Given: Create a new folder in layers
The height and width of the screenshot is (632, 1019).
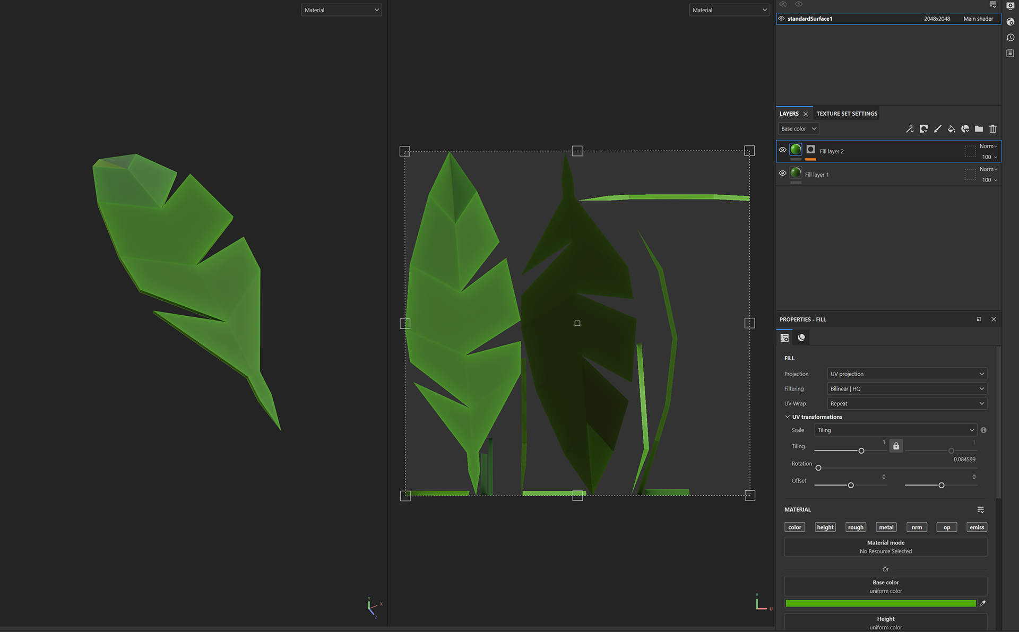Looking at the screenshot, I should pyautogui.click(x=979, y=129).
